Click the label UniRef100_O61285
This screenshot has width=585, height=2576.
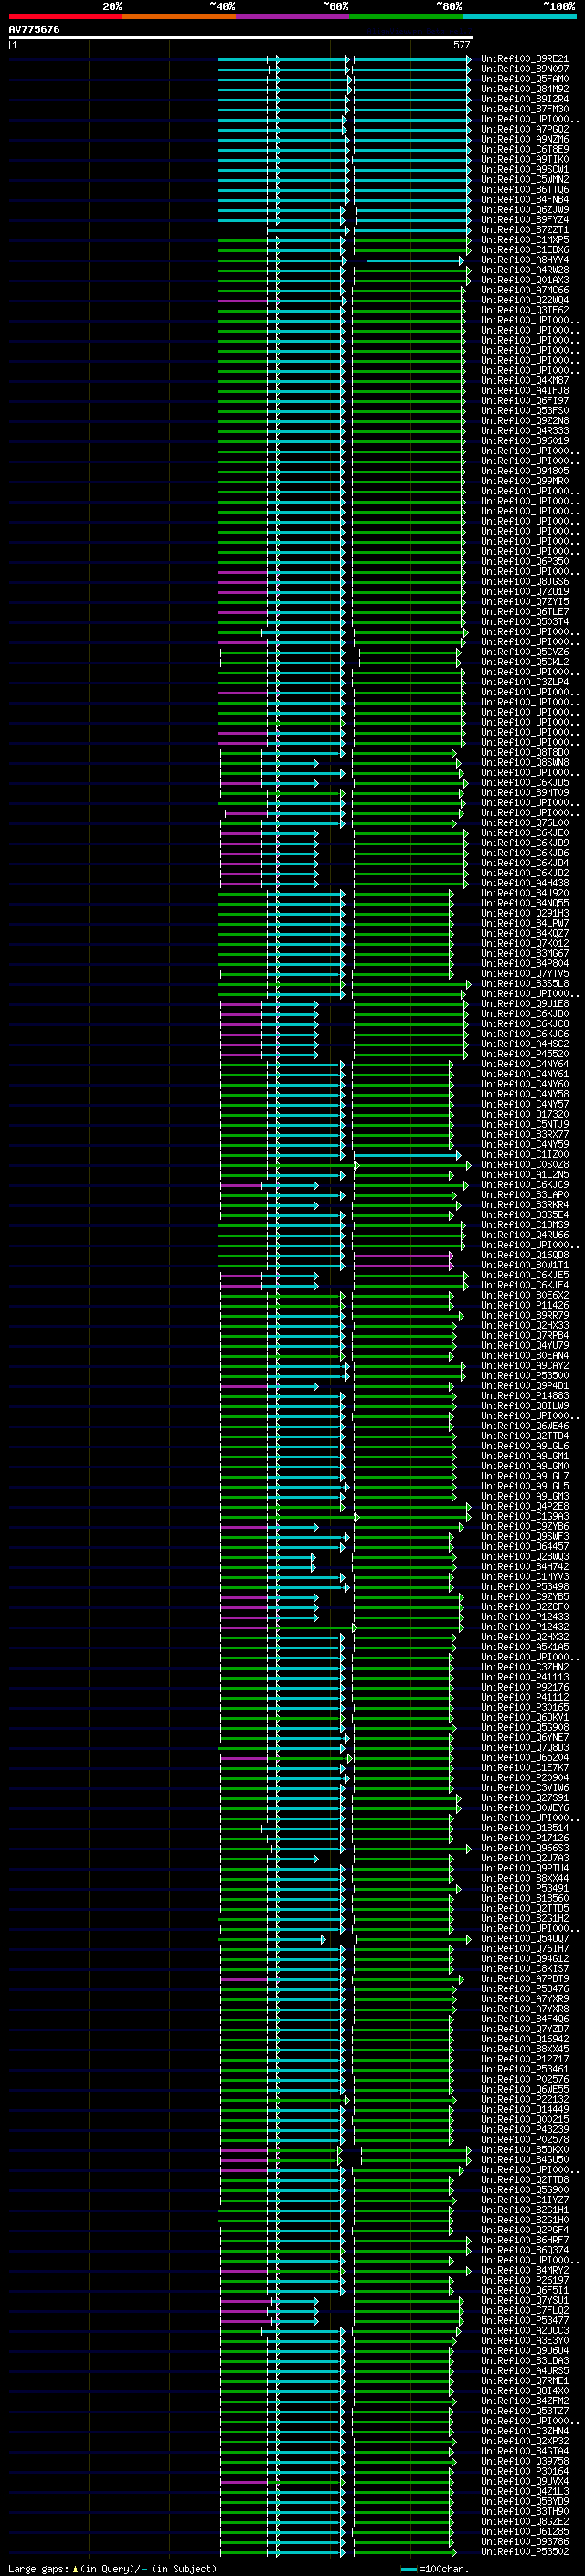525,2530
